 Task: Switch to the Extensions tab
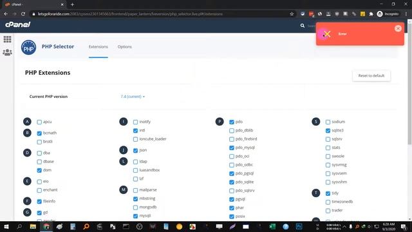tap(98, 46)
